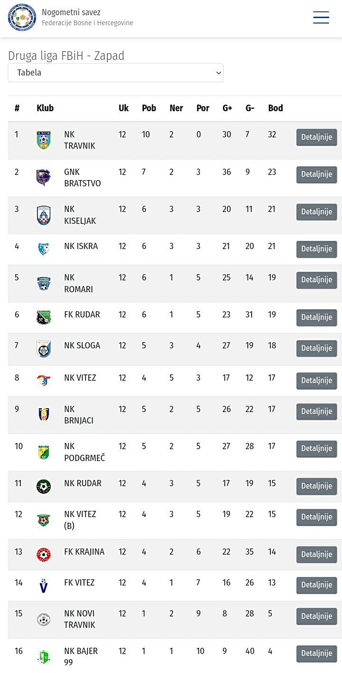Open Detaljnije for NK Novi Travnik

click(317, 616)
